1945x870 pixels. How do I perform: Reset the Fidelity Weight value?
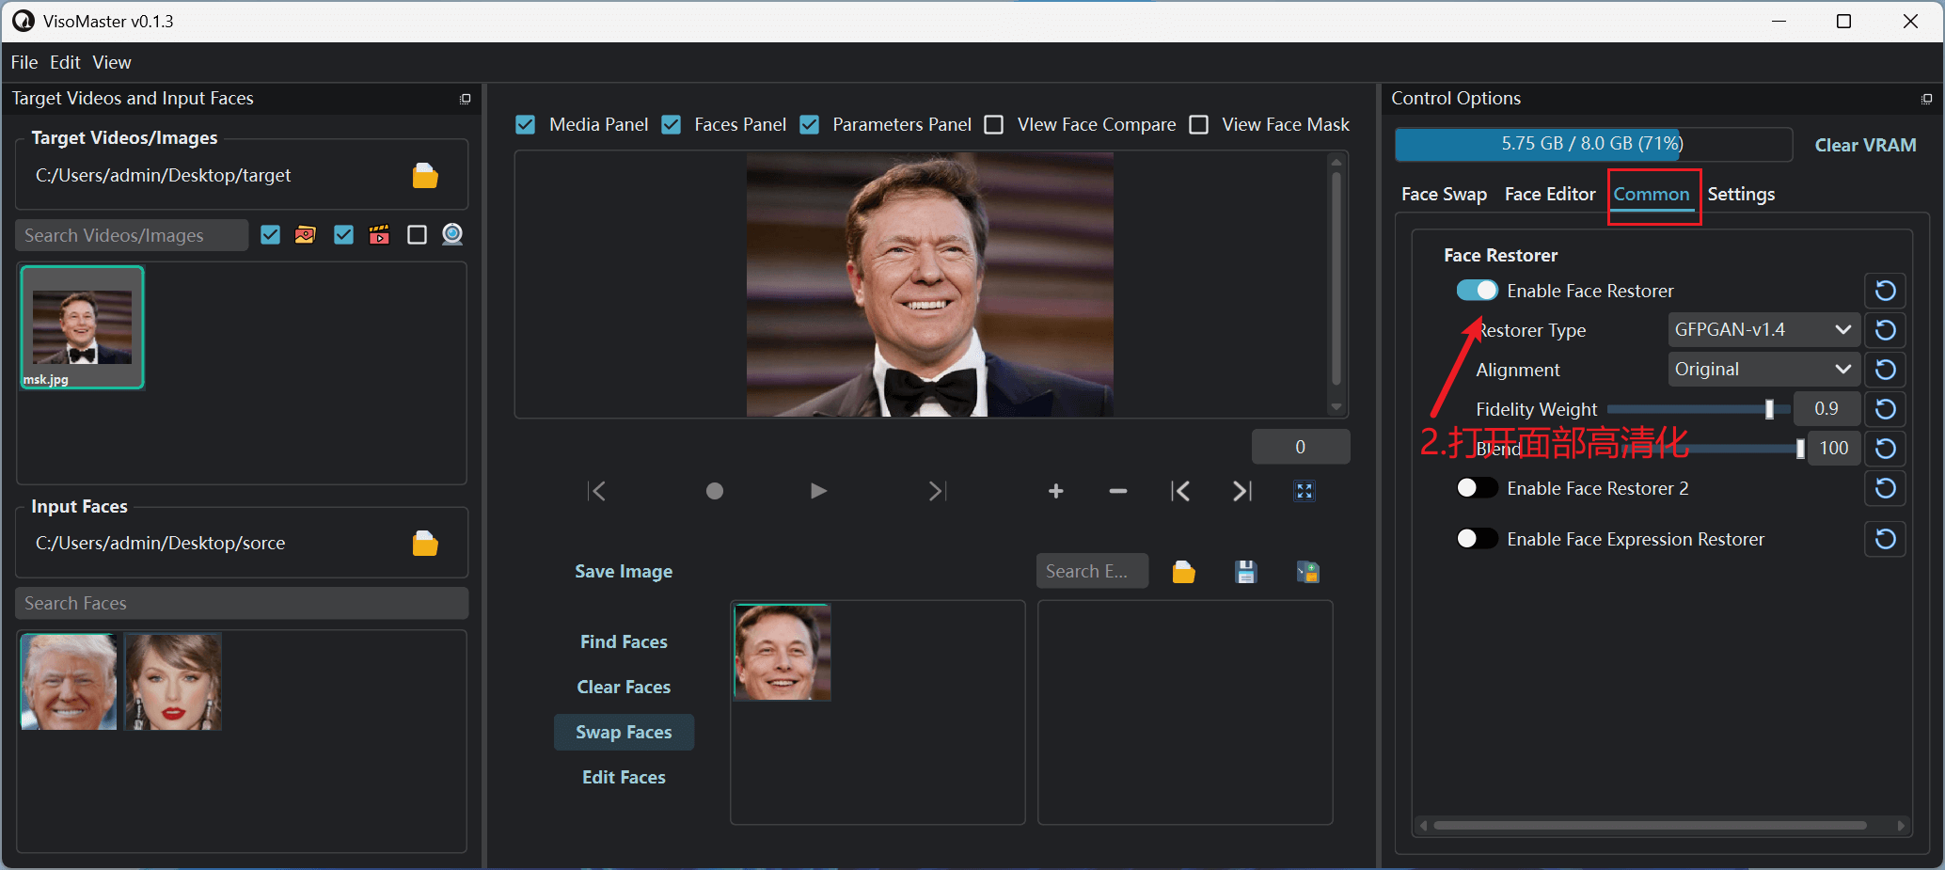pyautogui.click(x=1885, y=409)
